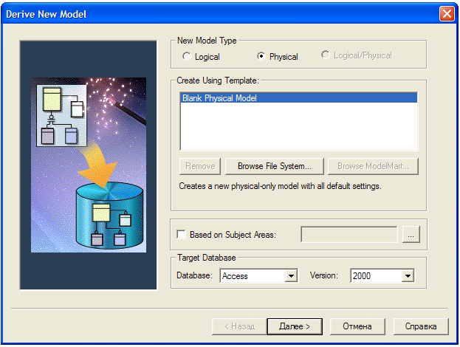Click the Далее next button

coord(295,326)
